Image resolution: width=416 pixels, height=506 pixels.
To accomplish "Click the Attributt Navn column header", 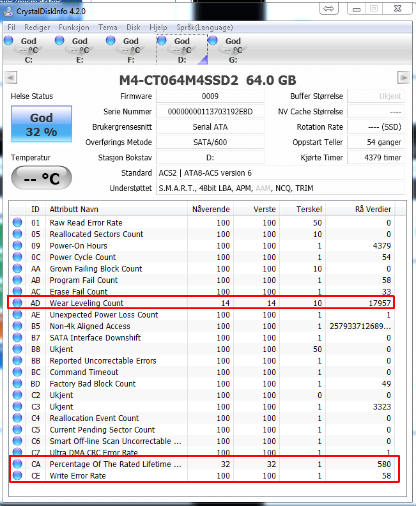I will tap(116, 209).
